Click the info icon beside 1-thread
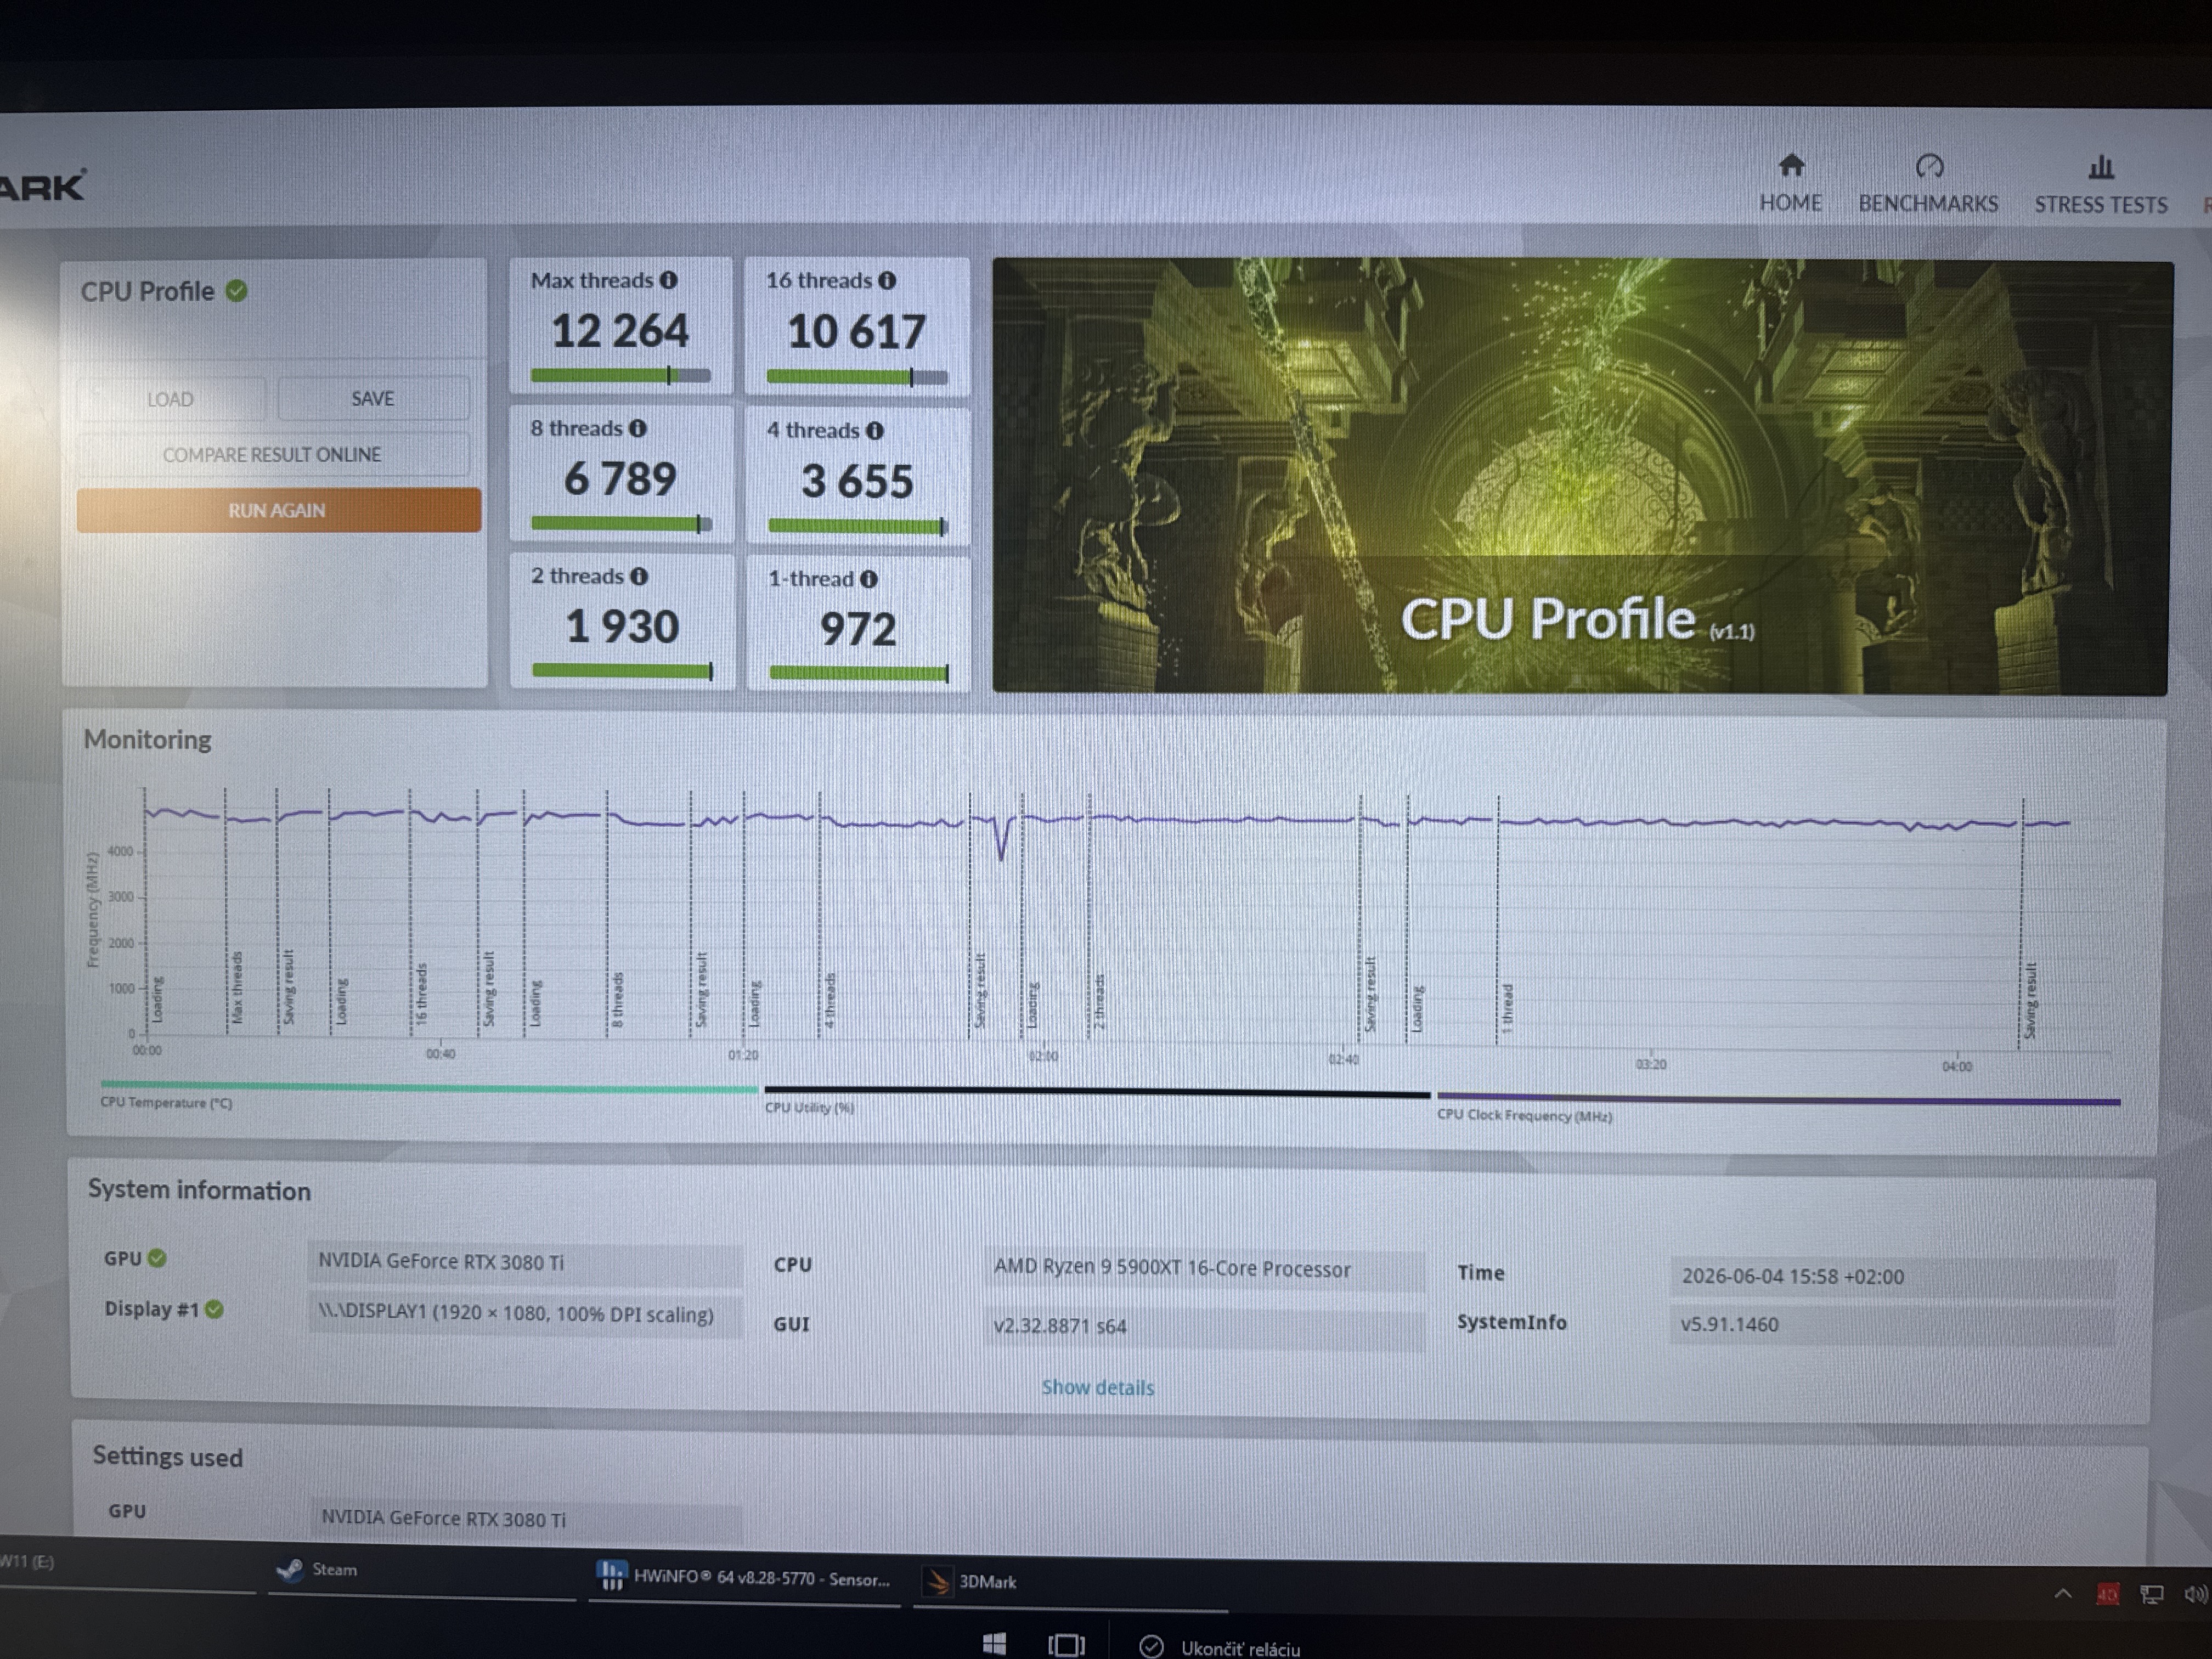 [869, 579]
